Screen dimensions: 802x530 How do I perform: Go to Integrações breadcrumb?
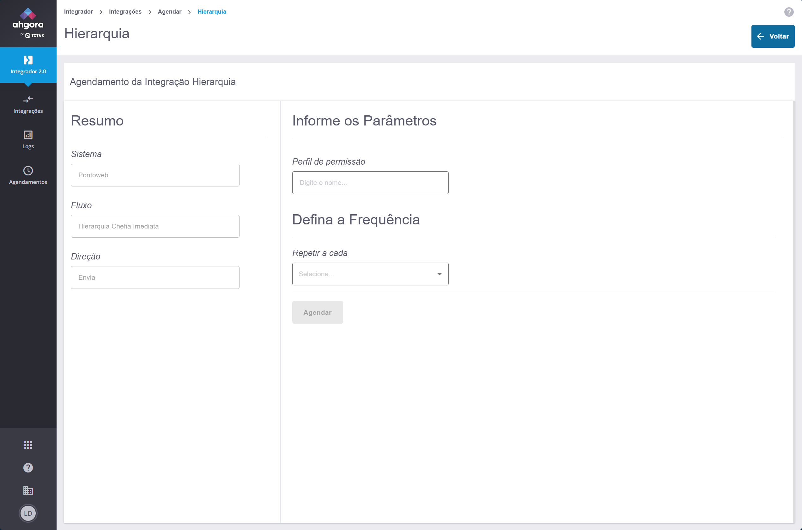[125, 12]
